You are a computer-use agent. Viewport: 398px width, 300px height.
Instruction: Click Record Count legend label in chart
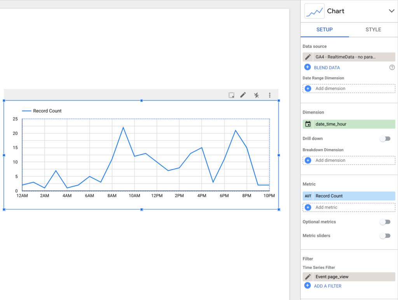(x=47, y=111)
